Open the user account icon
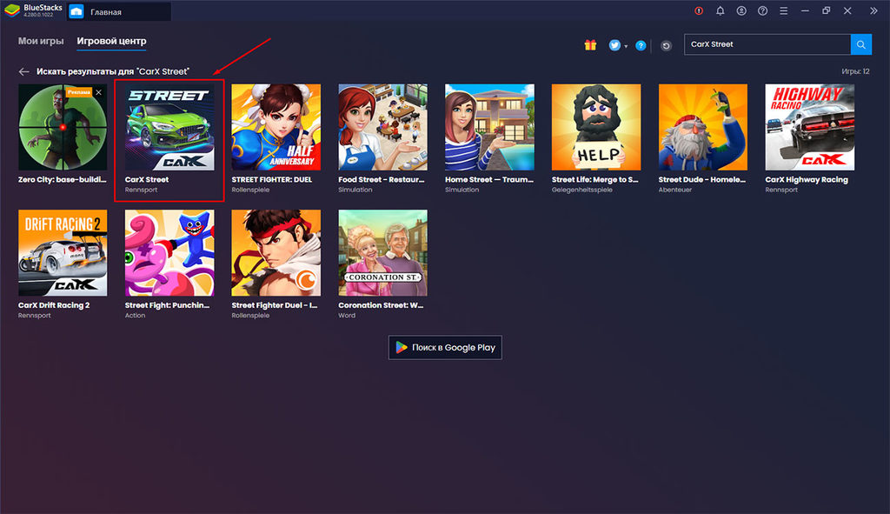The width and height of the screenshot is (890, 514). [741, 10]
